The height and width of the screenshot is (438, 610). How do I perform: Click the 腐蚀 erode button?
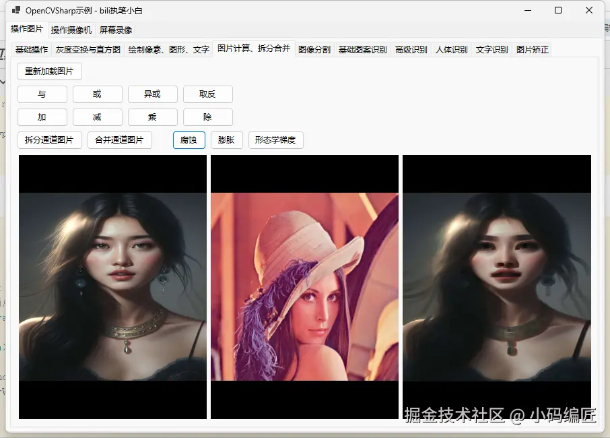189,140
